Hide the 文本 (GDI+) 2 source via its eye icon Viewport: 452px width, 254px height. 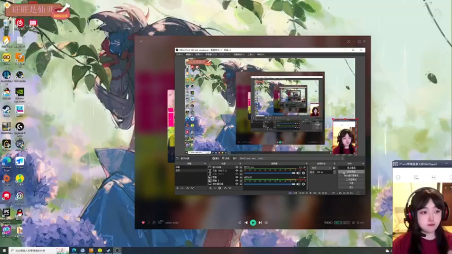(x=237, y=170)
